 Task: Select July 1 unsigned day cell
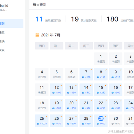pos(101,59)
